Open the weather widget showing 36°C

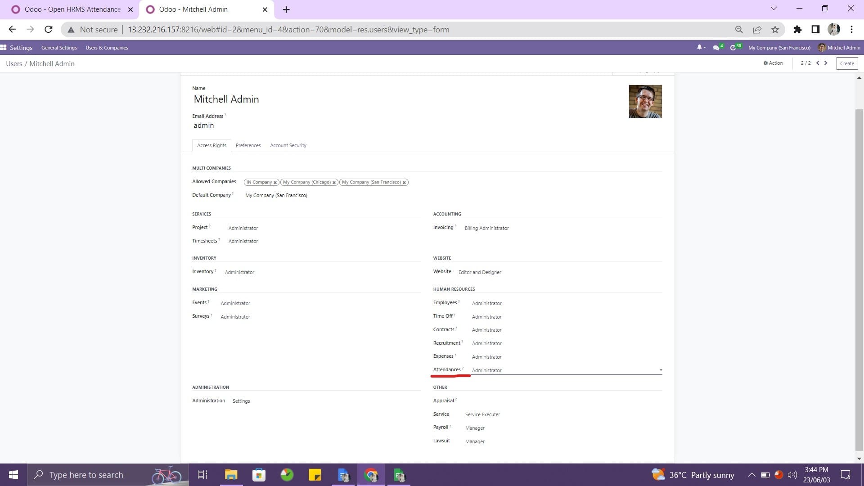tap(693, 475)
